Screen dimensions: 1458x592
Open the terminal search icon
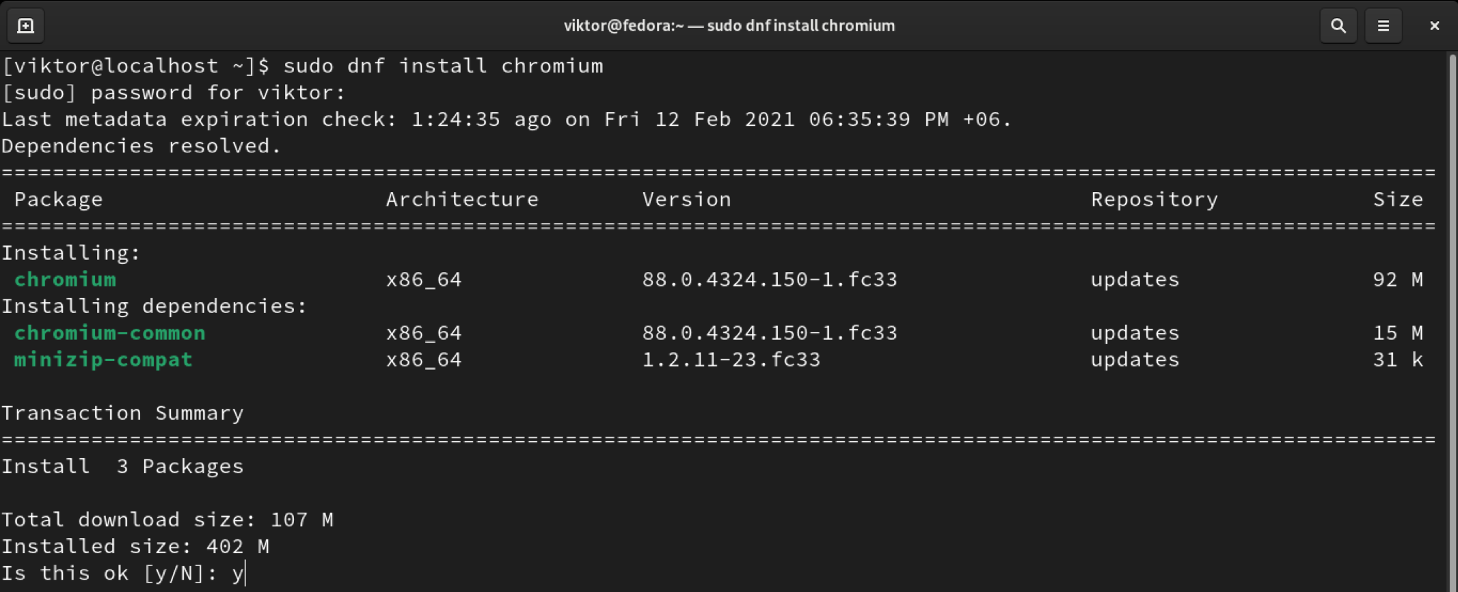1338,26
